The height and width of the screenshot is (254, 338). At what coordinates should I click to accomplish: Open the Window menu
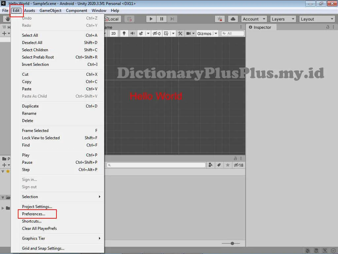click(99, 11)
